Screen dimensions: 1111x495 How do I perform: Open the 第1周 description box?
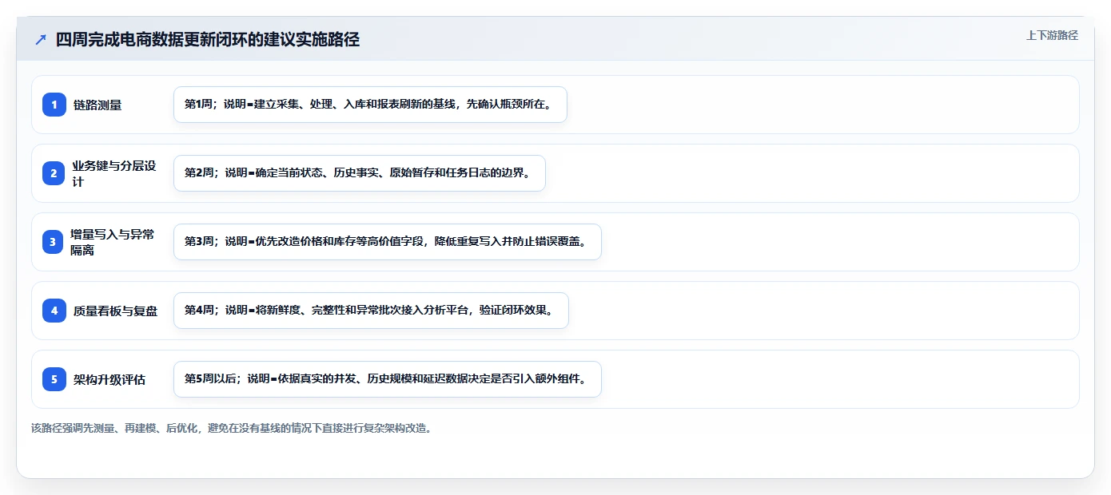click(370, 105)
